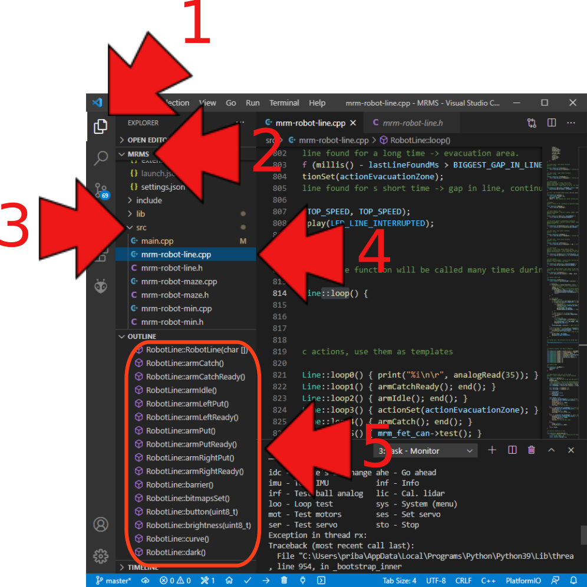Split the editor to the right
Viewport: 587px width, 587px height.
(x=552, y=123)
